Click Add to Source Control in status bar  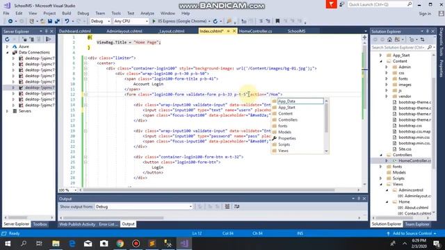click(412, 233)
